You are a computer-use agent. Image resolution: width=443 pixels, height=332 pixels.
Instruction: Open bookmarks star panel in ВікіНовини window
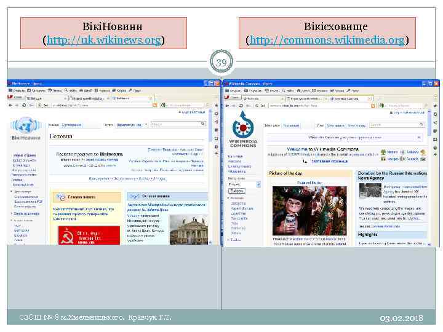(x=217, y=105)
